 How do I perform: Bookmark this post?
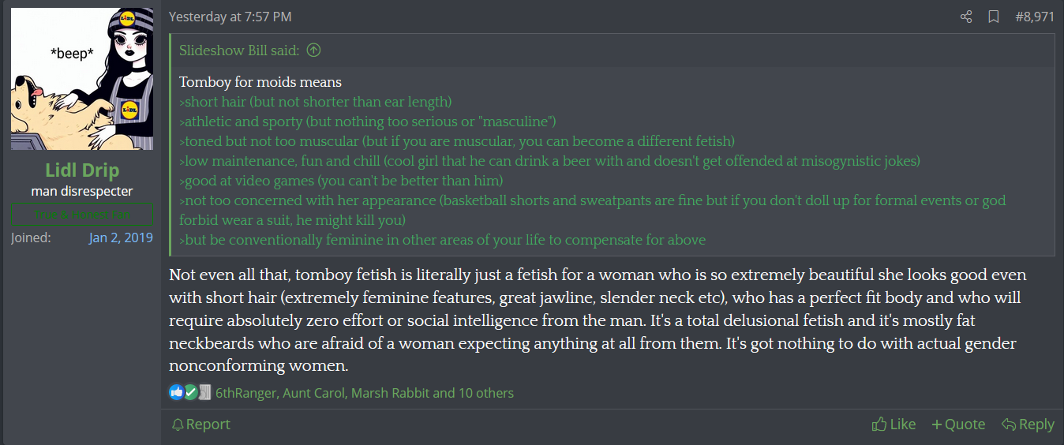click(994, 17)
